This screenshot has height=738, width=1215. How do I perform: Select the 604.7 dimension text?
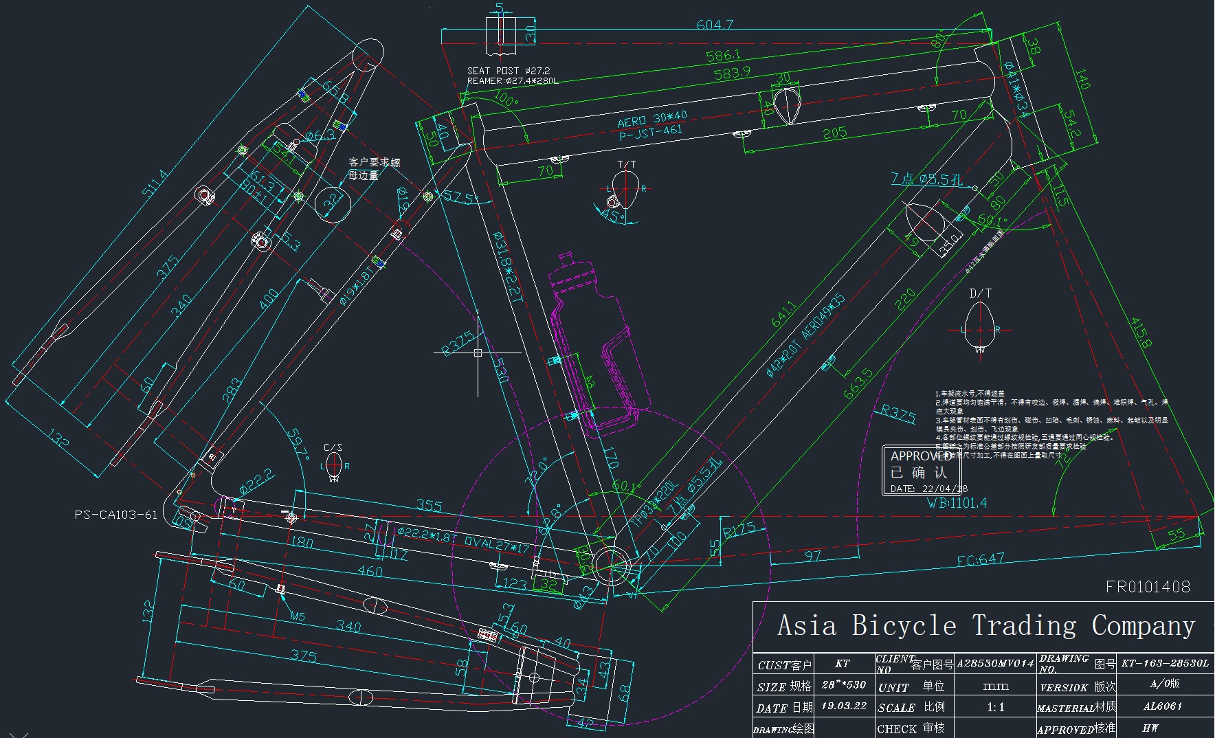[715, 25]
